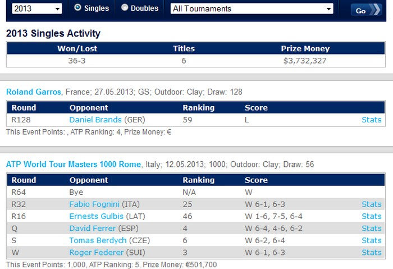Open the Roland Garros tournament link
Screen dimensions: 393x269
(x=34, y=92)
